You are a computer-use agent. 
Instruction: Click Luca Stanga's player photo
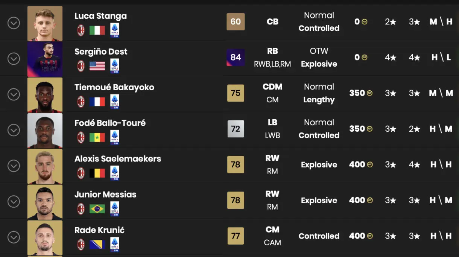[x=45, y=23]
